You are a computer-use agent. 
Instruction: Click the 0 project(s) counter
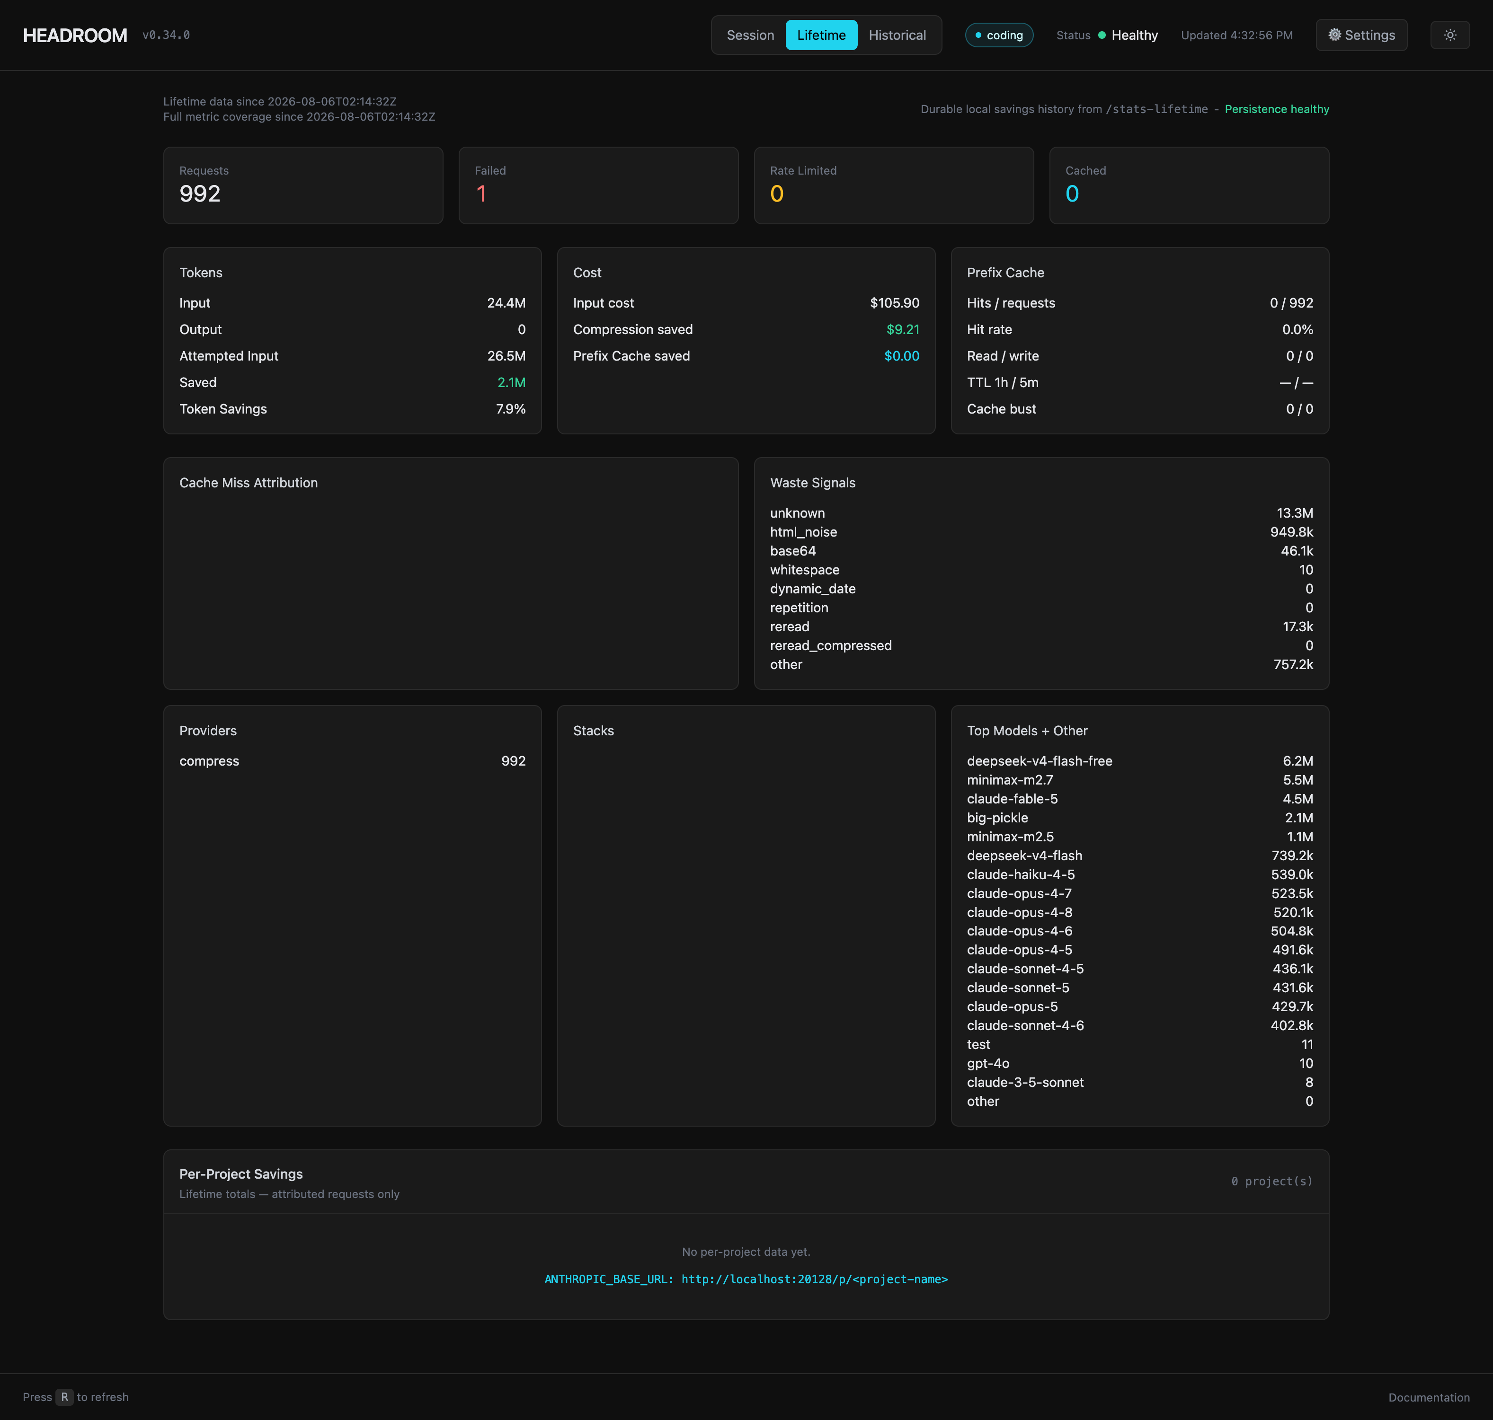1271,1181
